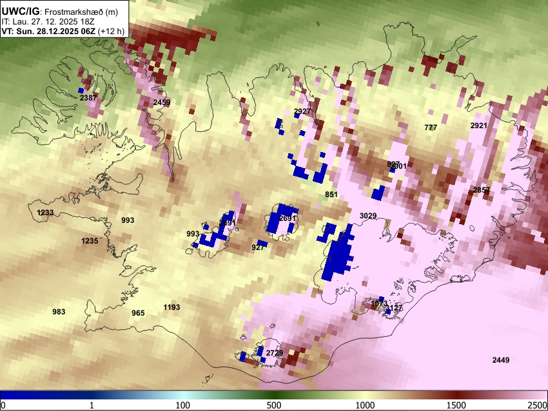The image size is (548, 411).
Task: Select the 2927 map value
Action: [302, 111]
